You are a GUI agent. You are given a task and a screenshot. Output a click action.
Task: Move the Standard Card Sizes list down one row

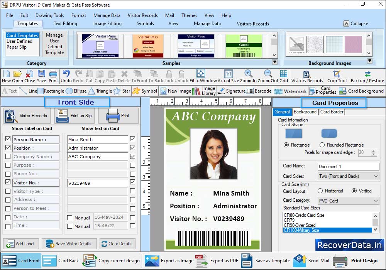[375, 229]
